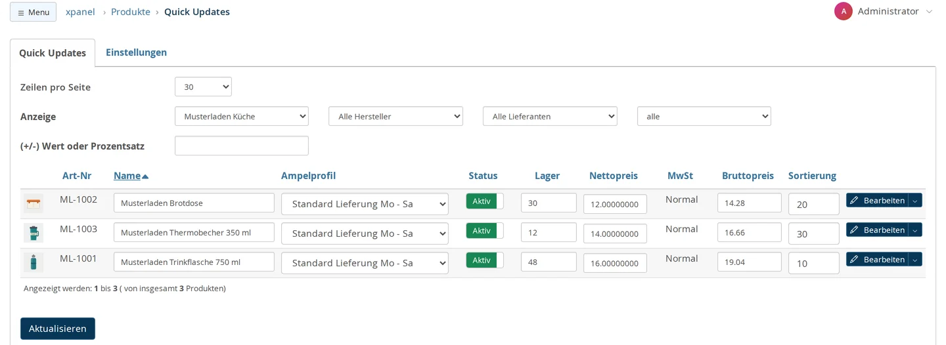Screen dimensions: 946x345
Task: Sort by the Bruttopreis column header
Action: [x=748, y=176]
